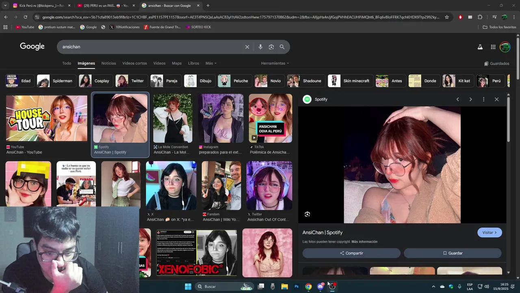Select the Spiderman suggestion chip
This screenshot has height=293, width=520.
[x=56, y=81]
